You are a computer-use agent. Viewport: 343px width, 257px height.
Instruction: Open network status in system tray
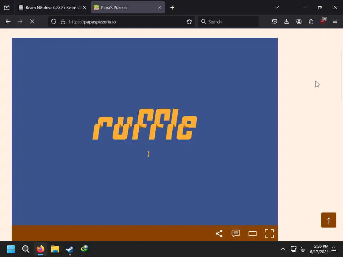(x=293, y=249)
